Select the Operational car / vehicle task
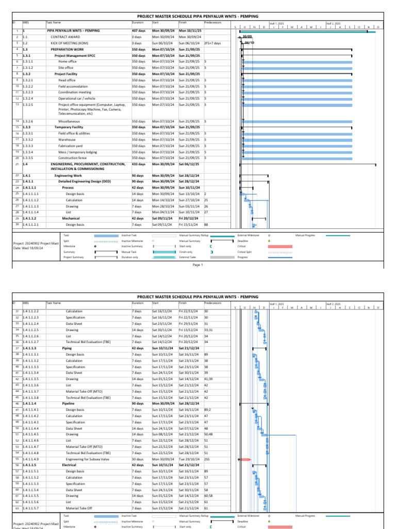The width and height of the screenshot is (396, 529). (x=77, y=99)
